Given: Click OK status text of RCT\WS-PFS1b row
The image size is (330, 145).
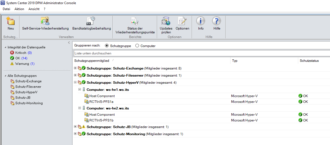Looking at the screenshot, I should click(x=305, y=120).
